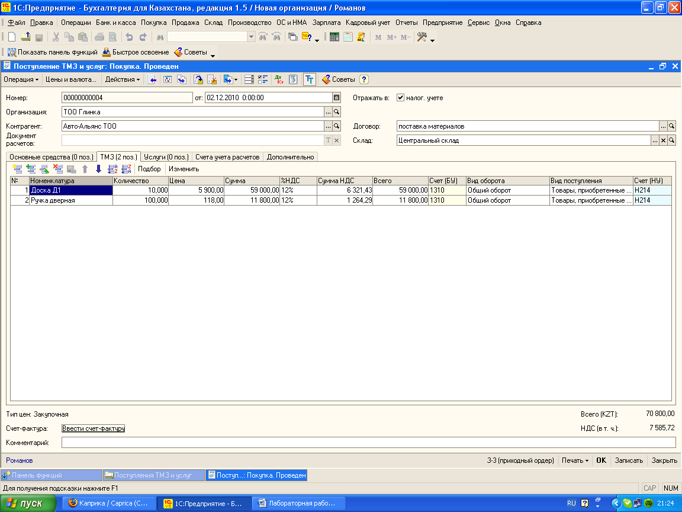
Task: Switch to Основные средства (0 поз.) tab
Action: pyautogui.click(x=52, y=156)
